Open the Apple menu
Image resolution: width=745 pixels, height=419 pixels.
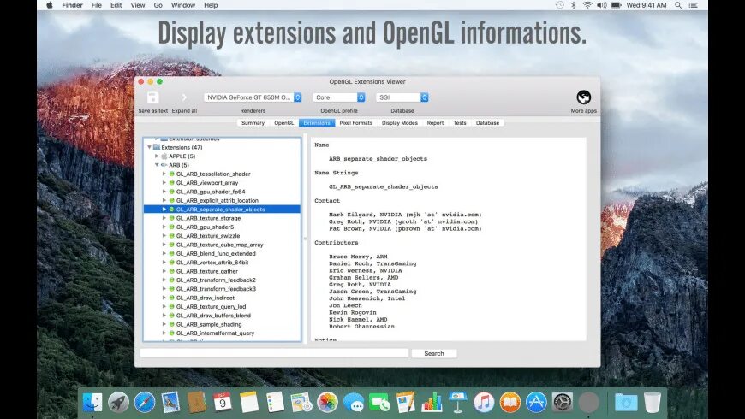[x=50, y=5]
